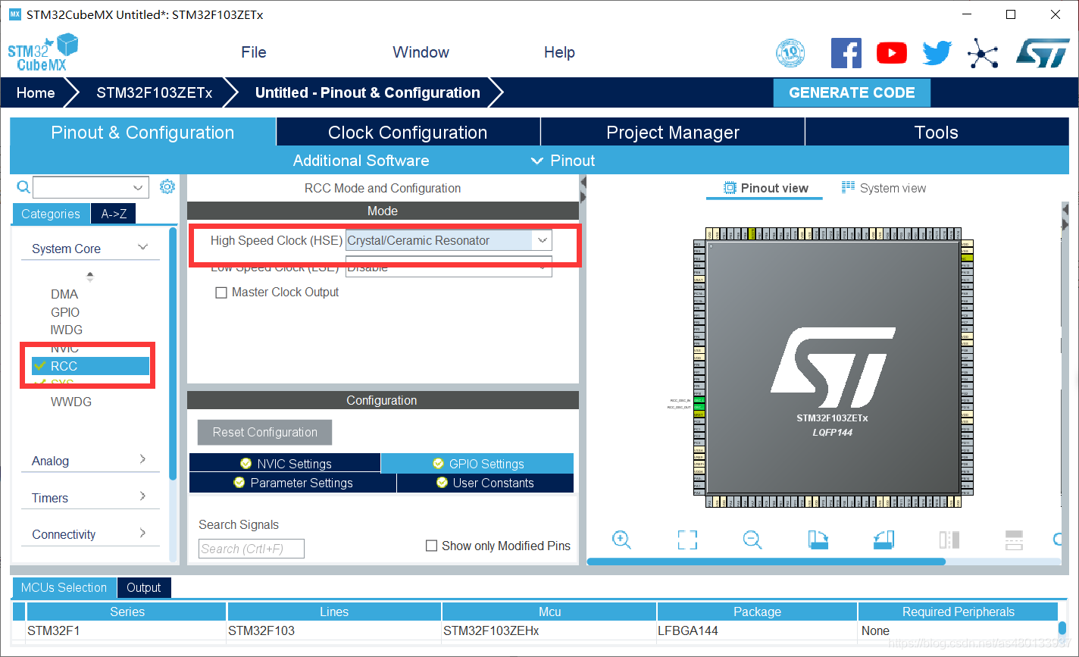Screen dimensions: 1079x657
Task: Expand the Timers category
Action: [x=142, y=497]
